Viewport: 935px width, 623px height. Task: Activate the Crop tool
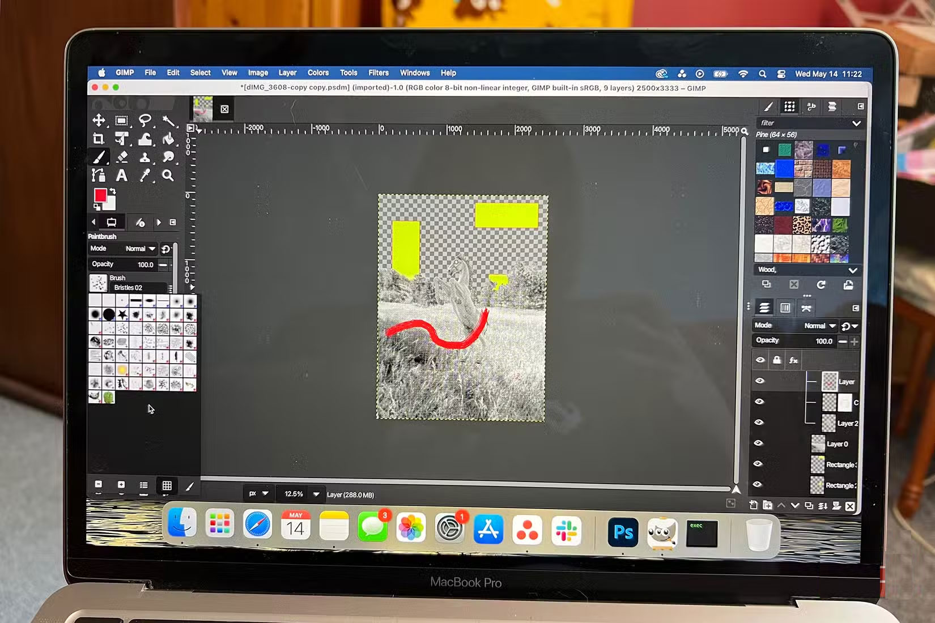coord(99,139)
